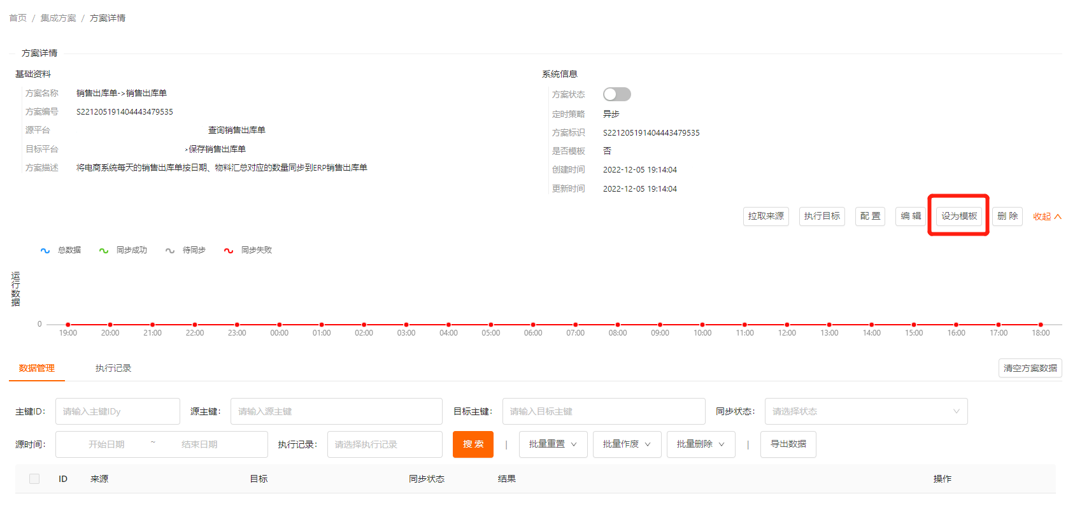Click the 拉取来源 button
Viewport: 1075px width, 524px height.
(765, 216)
